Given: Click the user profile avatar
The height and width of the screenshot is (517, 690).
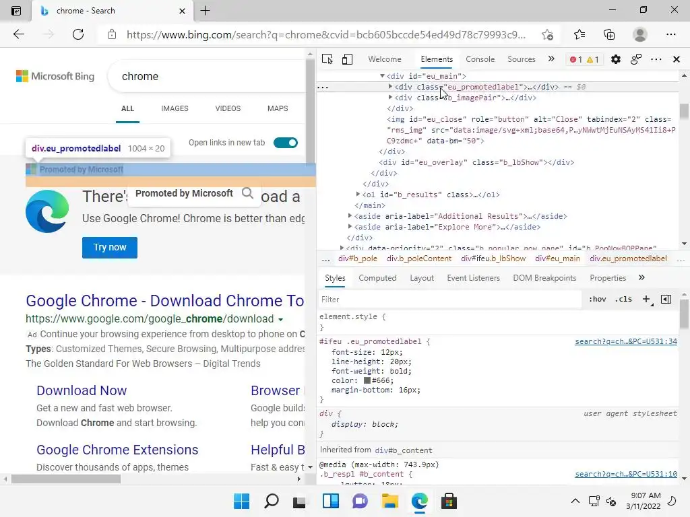Looking at the screenshot, I should click(x=639, y=34).
